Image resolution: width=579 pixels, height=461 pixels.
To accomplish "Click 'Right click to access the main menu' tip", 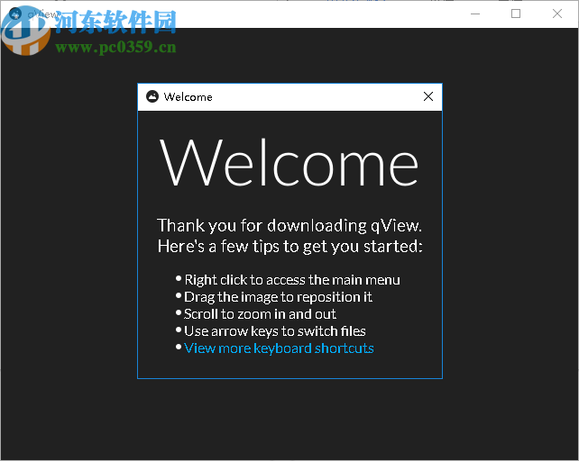I will (292, 280).
